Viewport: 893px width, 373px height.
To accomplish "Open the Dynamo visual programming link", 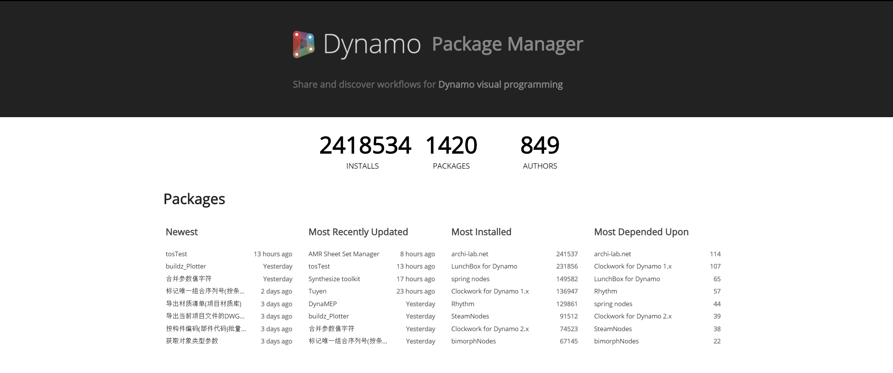I will coord(500,85).
